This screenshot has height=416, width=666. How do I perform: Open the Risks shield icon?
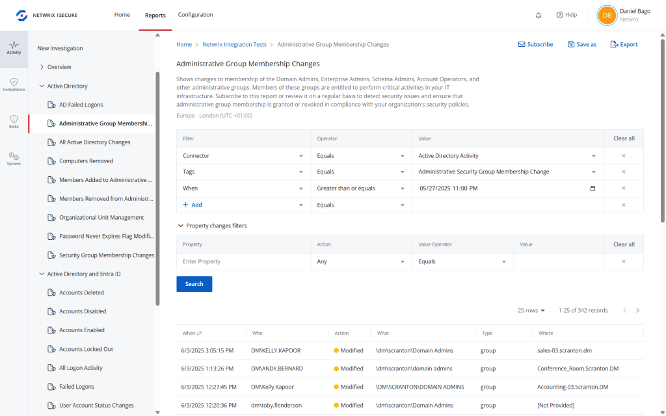[x=14, y=122]
